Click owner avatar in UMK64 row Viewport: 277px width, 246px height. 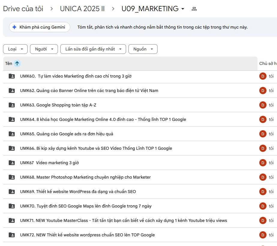point(263,119)
